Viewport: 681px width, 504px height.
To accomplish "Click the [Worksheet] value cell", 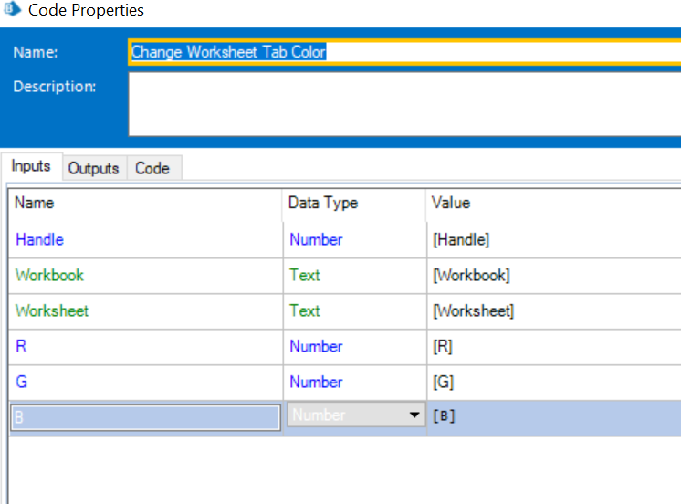I will coord(473,310).
